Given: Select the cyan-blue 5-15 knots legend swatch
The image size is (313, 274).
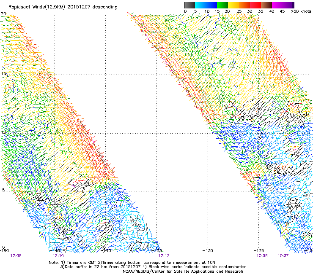Looking at the screenshot, I should coord(206,5).
